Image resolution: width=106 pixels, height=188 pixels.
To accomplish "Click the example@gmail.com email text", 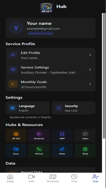I will click(43, 29).
